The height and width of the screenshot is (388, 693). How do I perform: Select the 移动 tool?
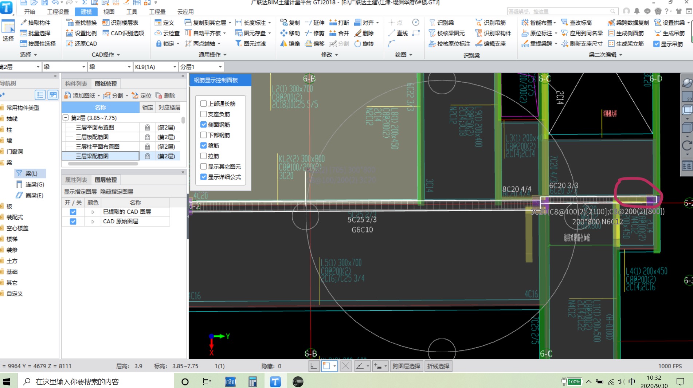(x=290, y=33)
